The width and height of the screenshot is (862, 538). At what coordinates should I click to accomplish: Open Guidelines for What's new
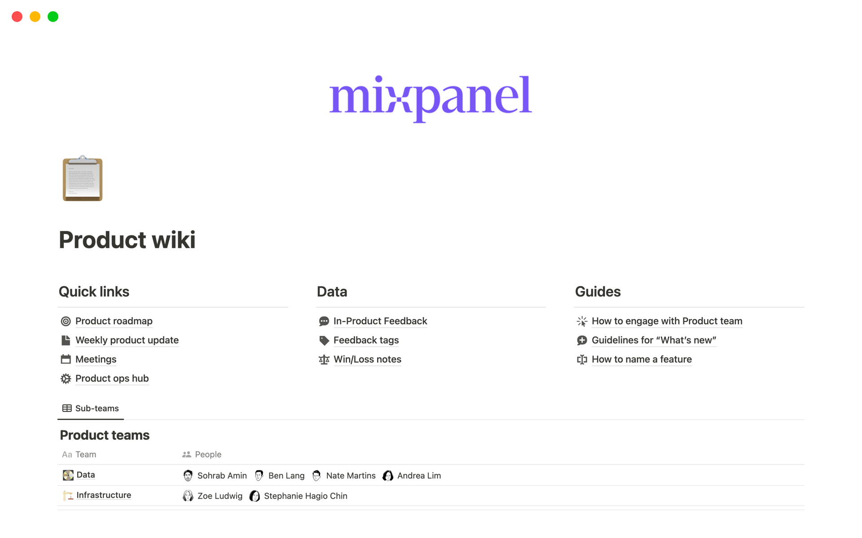click(x=654, y=340)
